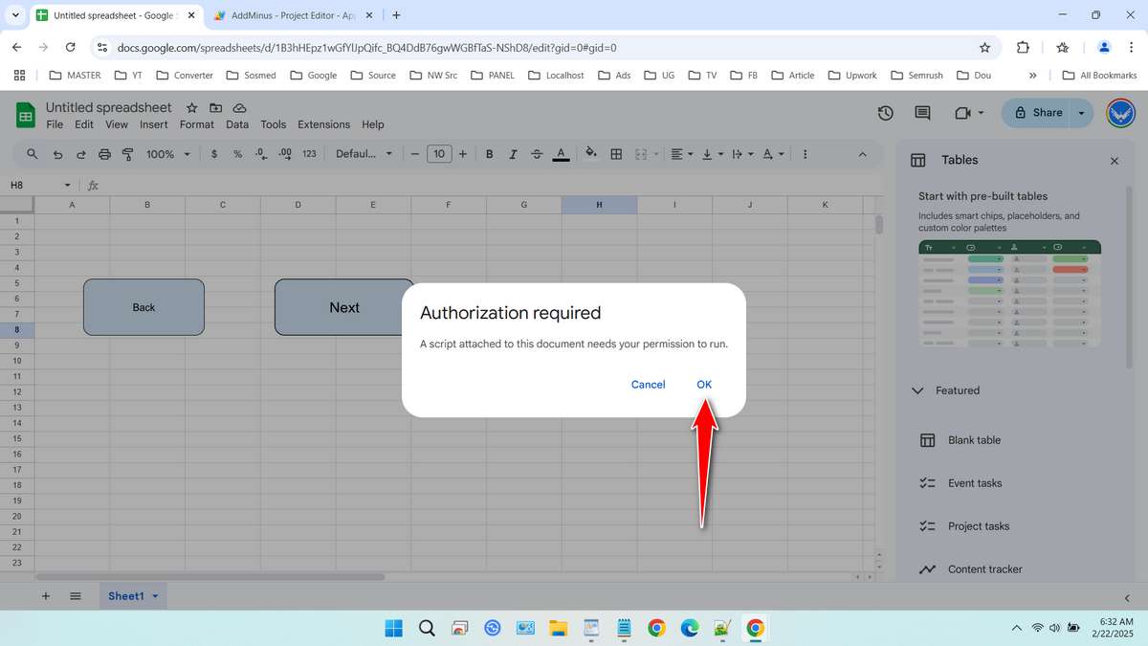
Task: Toggle bold formatting in the toolbar
Action: pos(489,153)
